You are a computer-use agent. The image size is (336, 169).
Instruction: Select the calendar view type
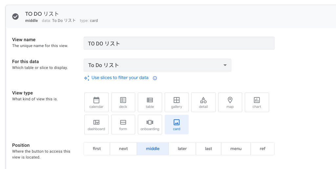[x=96, y=102]
